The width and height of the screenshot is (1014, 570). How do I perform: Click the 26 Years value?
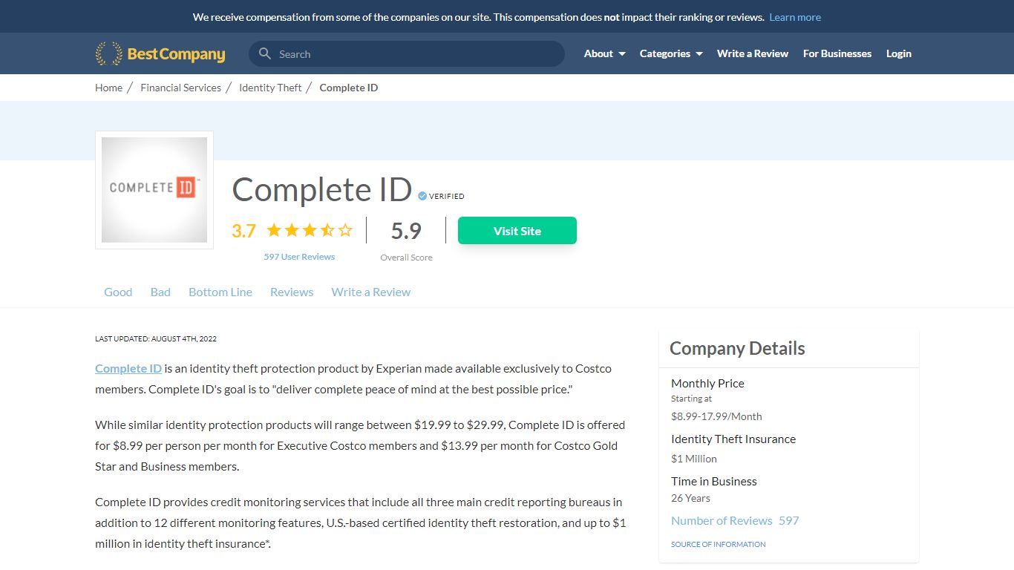(690, 498)
